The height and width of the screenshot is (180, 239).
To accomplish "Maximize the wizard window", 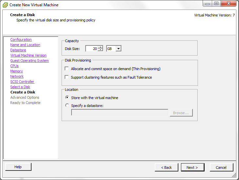I will pos(216,4).
